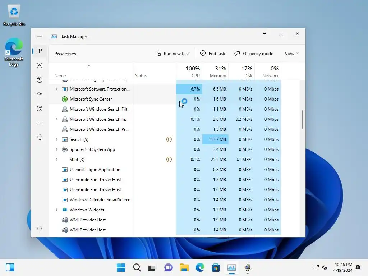Expand Microsoft Software Protection process group

pos(56,89)
